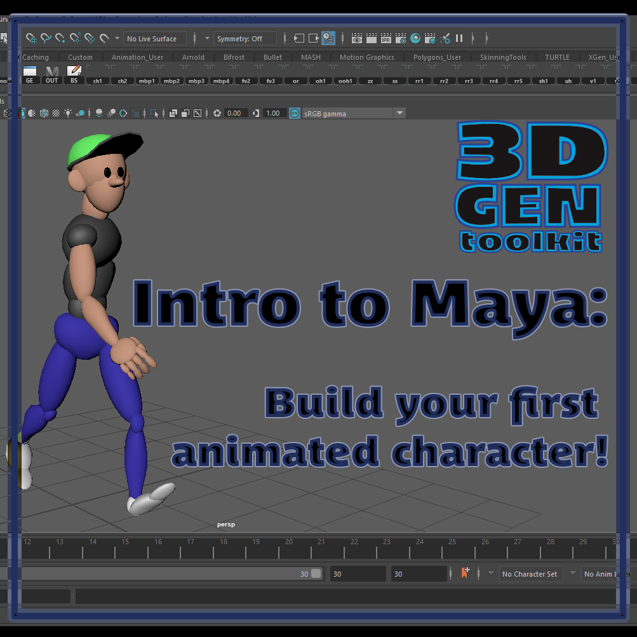Click the Output Connections icon

click(313, 38)
